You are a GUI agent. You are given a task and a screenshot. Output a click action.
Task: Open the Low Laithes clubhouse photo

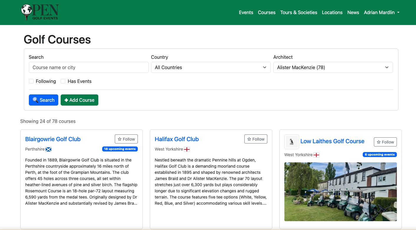pos(340,191)
